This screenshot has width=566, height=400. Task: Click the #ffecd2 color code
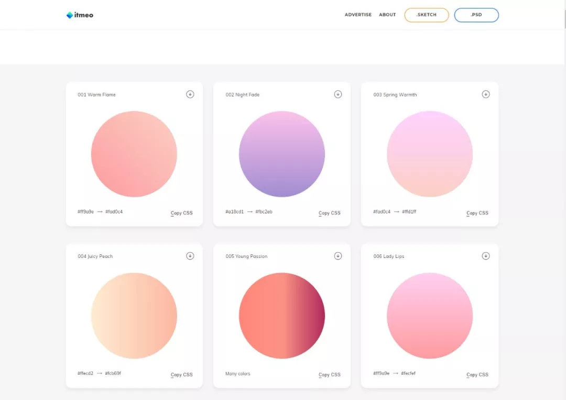coord(85,373)
